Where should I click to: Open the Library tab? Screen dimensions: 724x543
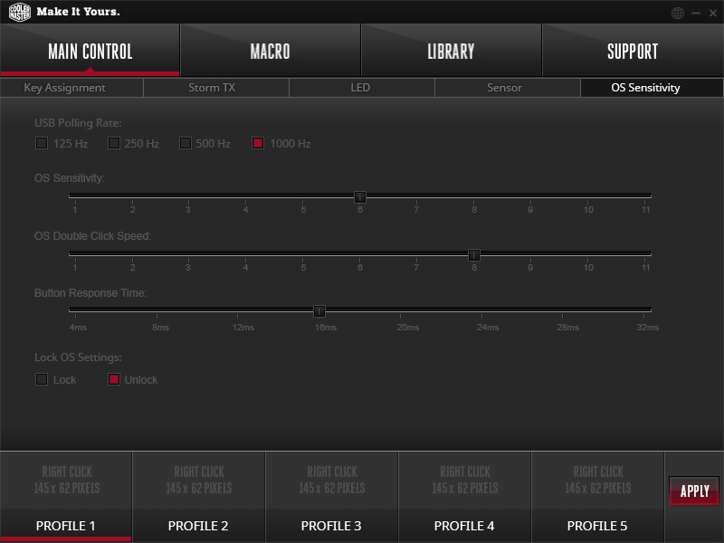tap(451, 51)
